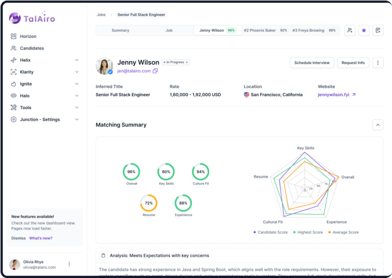Collapse the Matching Summary section
The height and width of the screenshot is (278, 392).
coord(378,125)
